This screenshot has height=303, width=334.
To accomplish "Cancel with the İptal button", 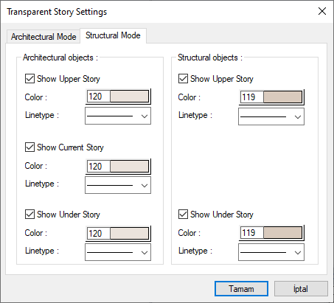I will (301, 289).
